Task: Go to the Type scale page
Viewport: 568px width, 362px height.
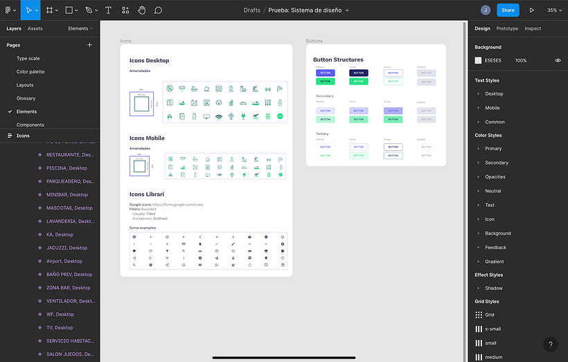Action: coord(28,58)
